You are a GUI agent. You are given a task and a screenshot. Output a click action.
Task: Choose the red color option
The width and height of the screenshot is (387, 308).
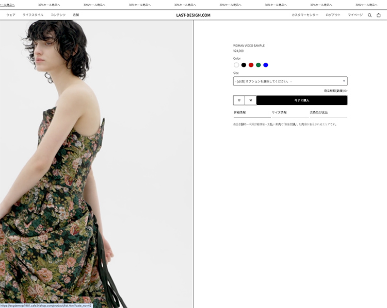[x=251, y=65]
